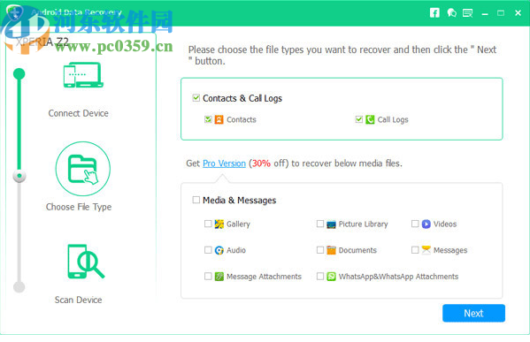Click the Picture Library label
This screenshot has height=342, width=530.
(364, 224)
